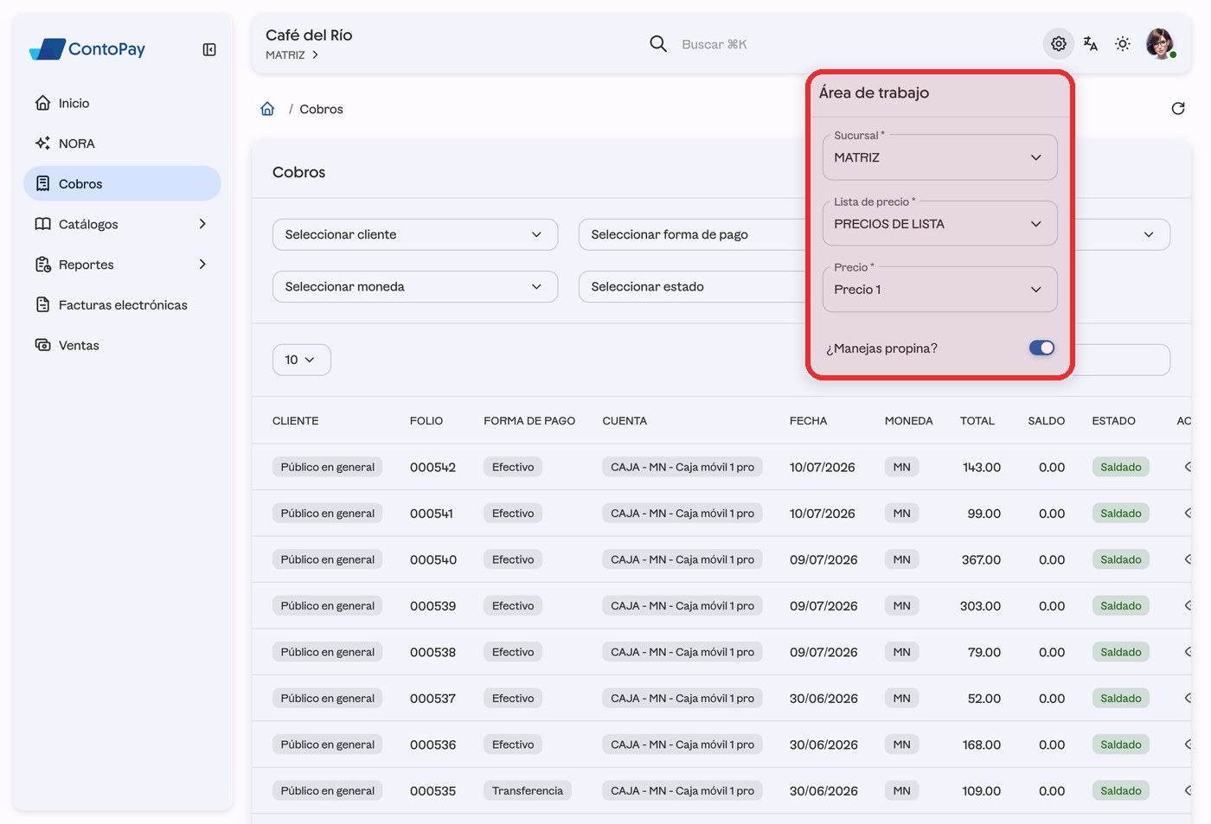1211x824 pixels.
Task: Click Saldado status for folio 000540
Action: tap(1121, 559)
